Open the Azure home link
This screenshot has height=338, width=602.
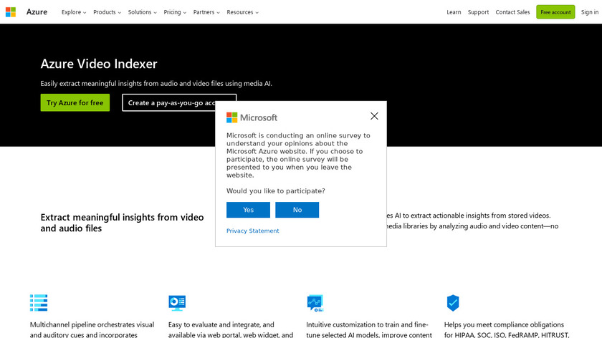click(37, 12)
